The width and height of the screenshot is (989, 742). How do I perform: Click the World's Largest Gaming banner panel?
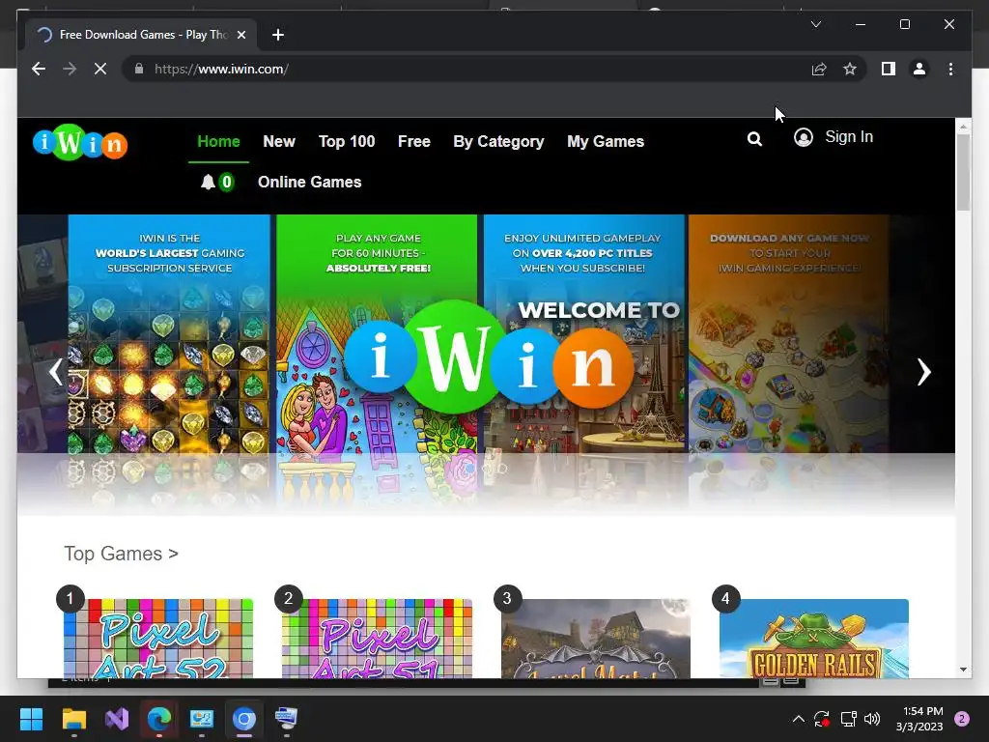point(169,334)
